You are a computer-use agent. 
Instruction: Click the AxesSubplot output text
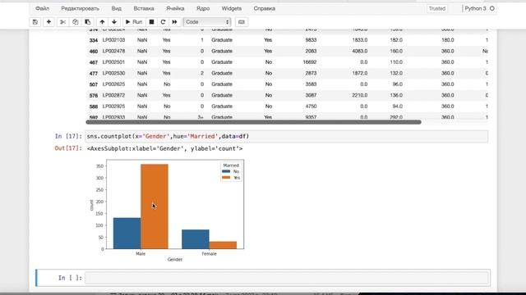164,148
